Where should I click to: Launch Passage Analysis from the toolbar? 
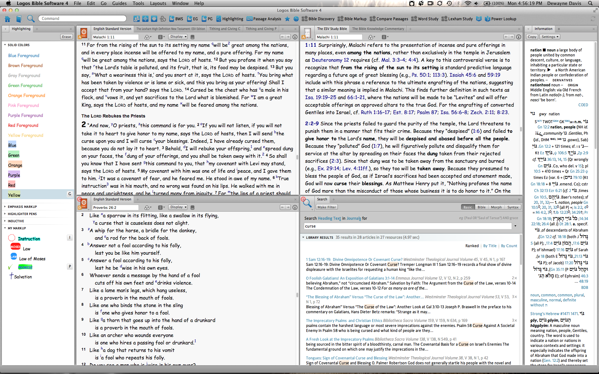pyautogui.click(x=264, y=19)
